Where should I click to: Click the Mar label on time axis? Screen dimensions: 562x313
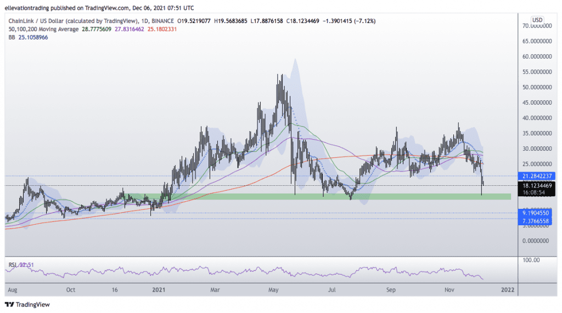215,290
